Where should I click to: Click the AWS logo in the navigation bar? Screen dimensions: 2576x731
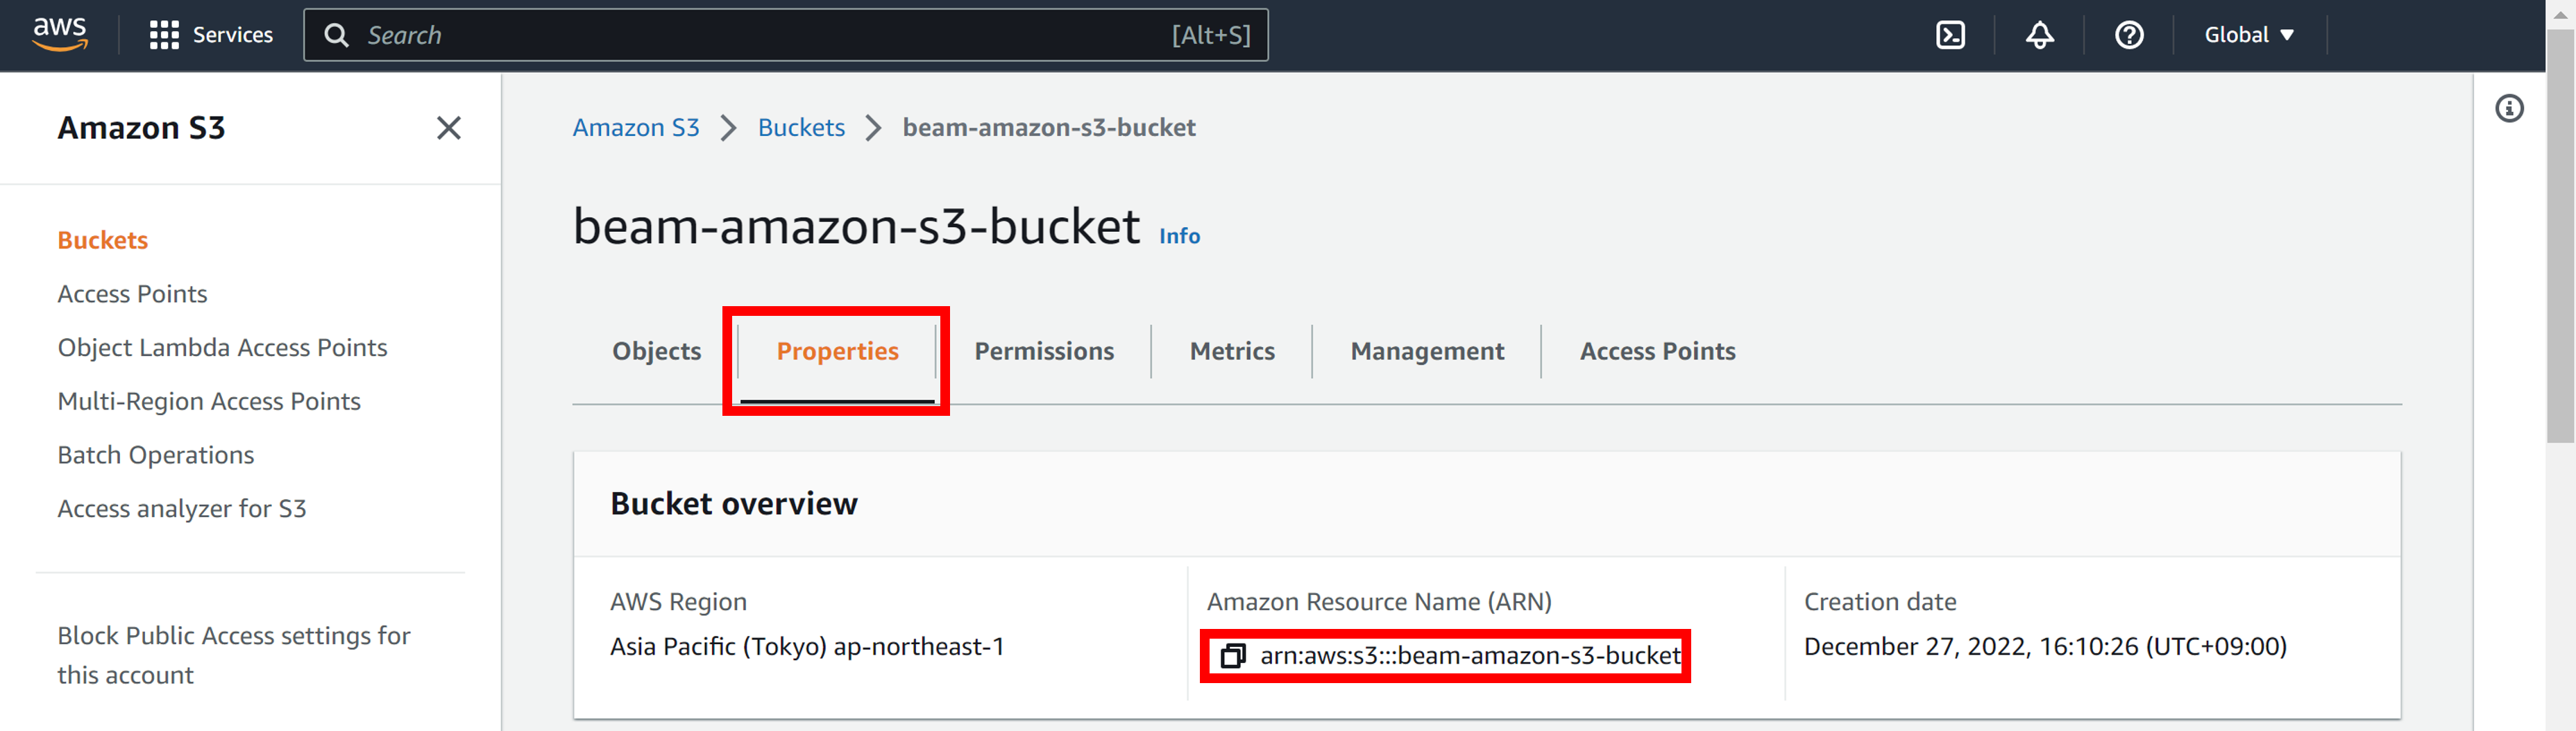click(60, 34)
